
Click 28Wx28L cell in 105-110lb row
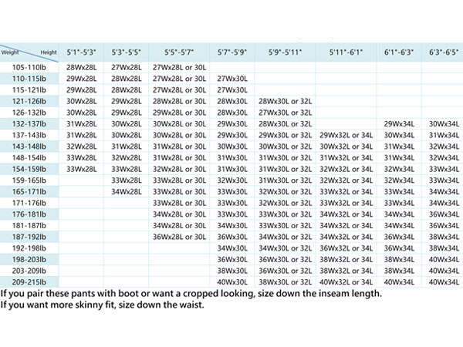click(x=81, y=68)
